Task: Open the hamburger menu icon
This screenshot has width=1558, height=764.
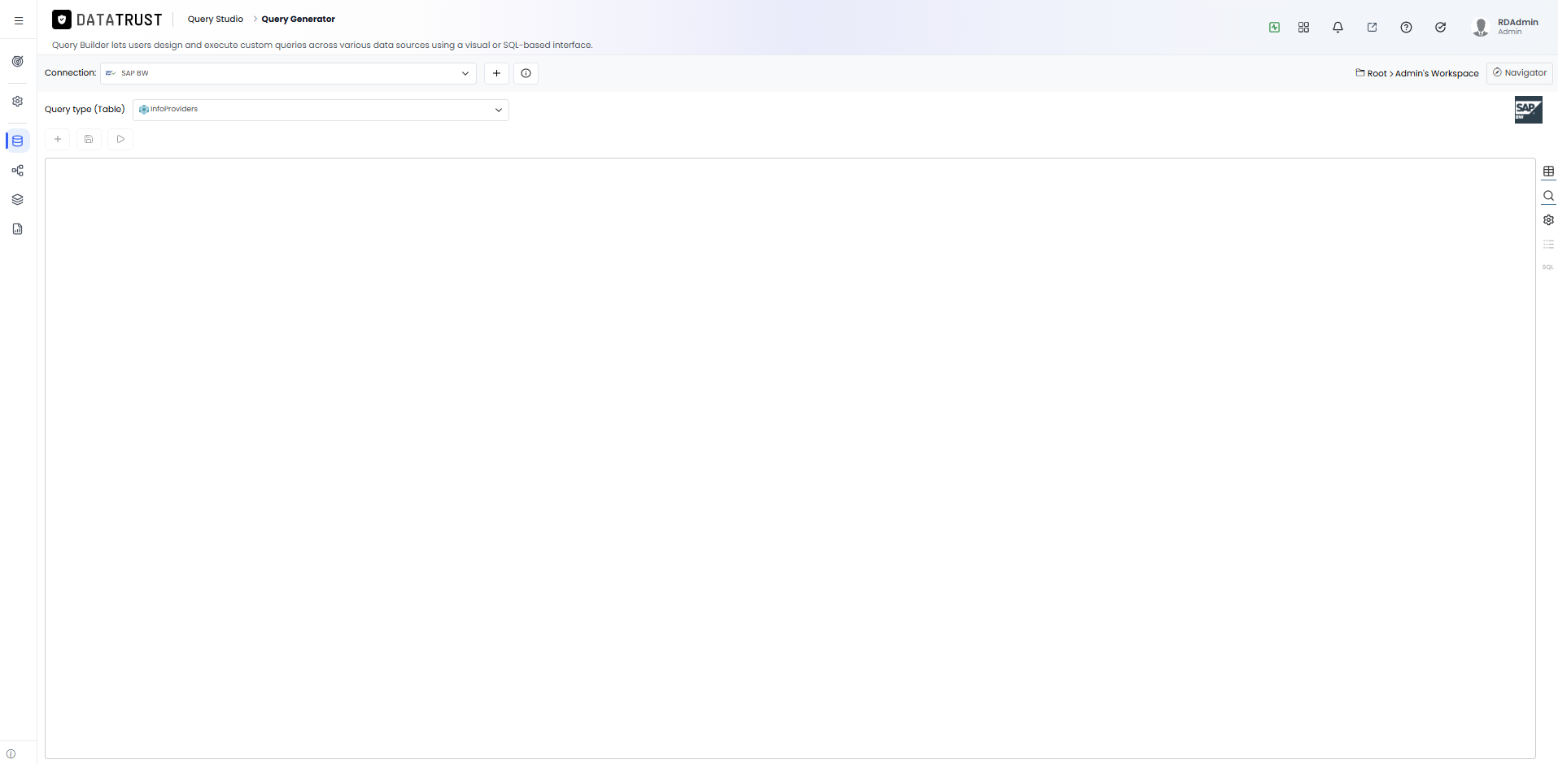Action: (x=19, y=20)
